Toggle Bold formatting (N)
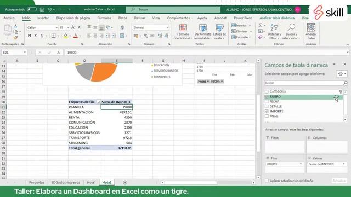Viewport: 351px width, 197px height. [29, 36]
